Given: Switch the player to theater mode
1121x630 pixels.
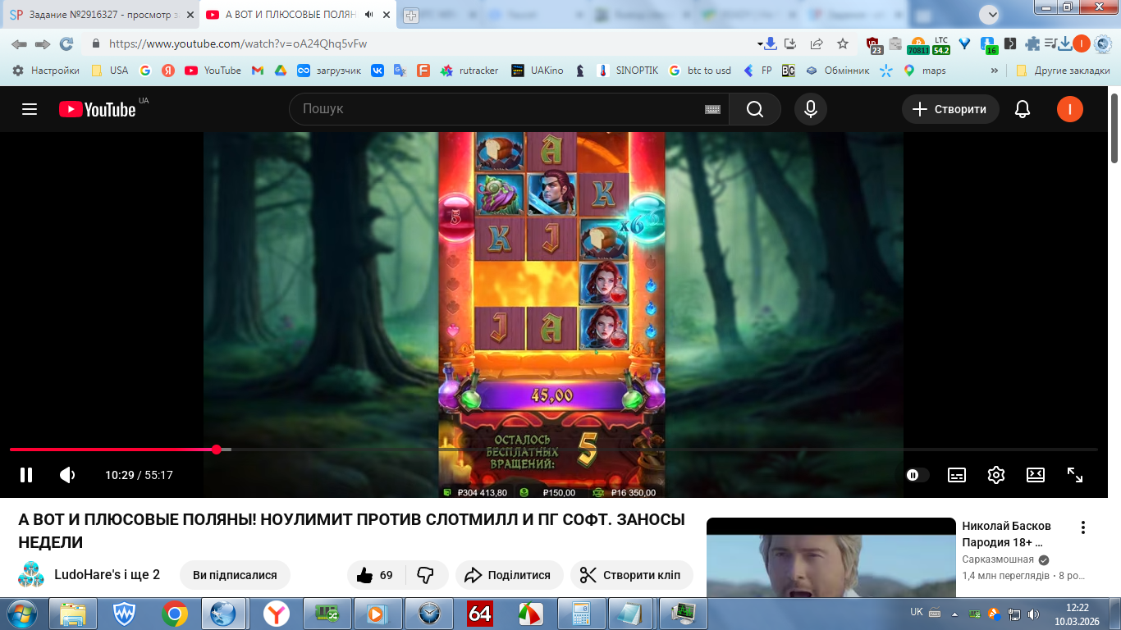Looking at the screenshot, I should click(x=1036, y=475).
